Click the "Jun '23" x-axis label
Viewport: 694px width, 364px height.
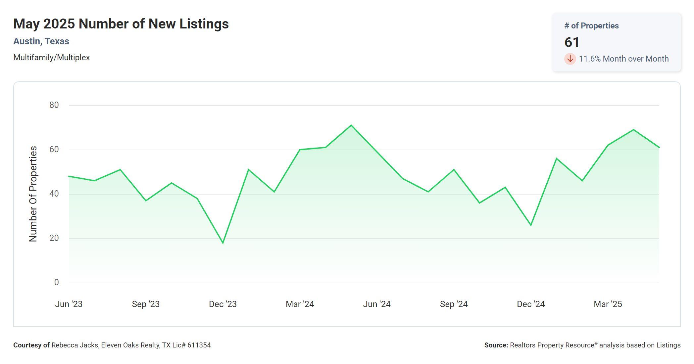pyautogui.click(x=69, y=304)
